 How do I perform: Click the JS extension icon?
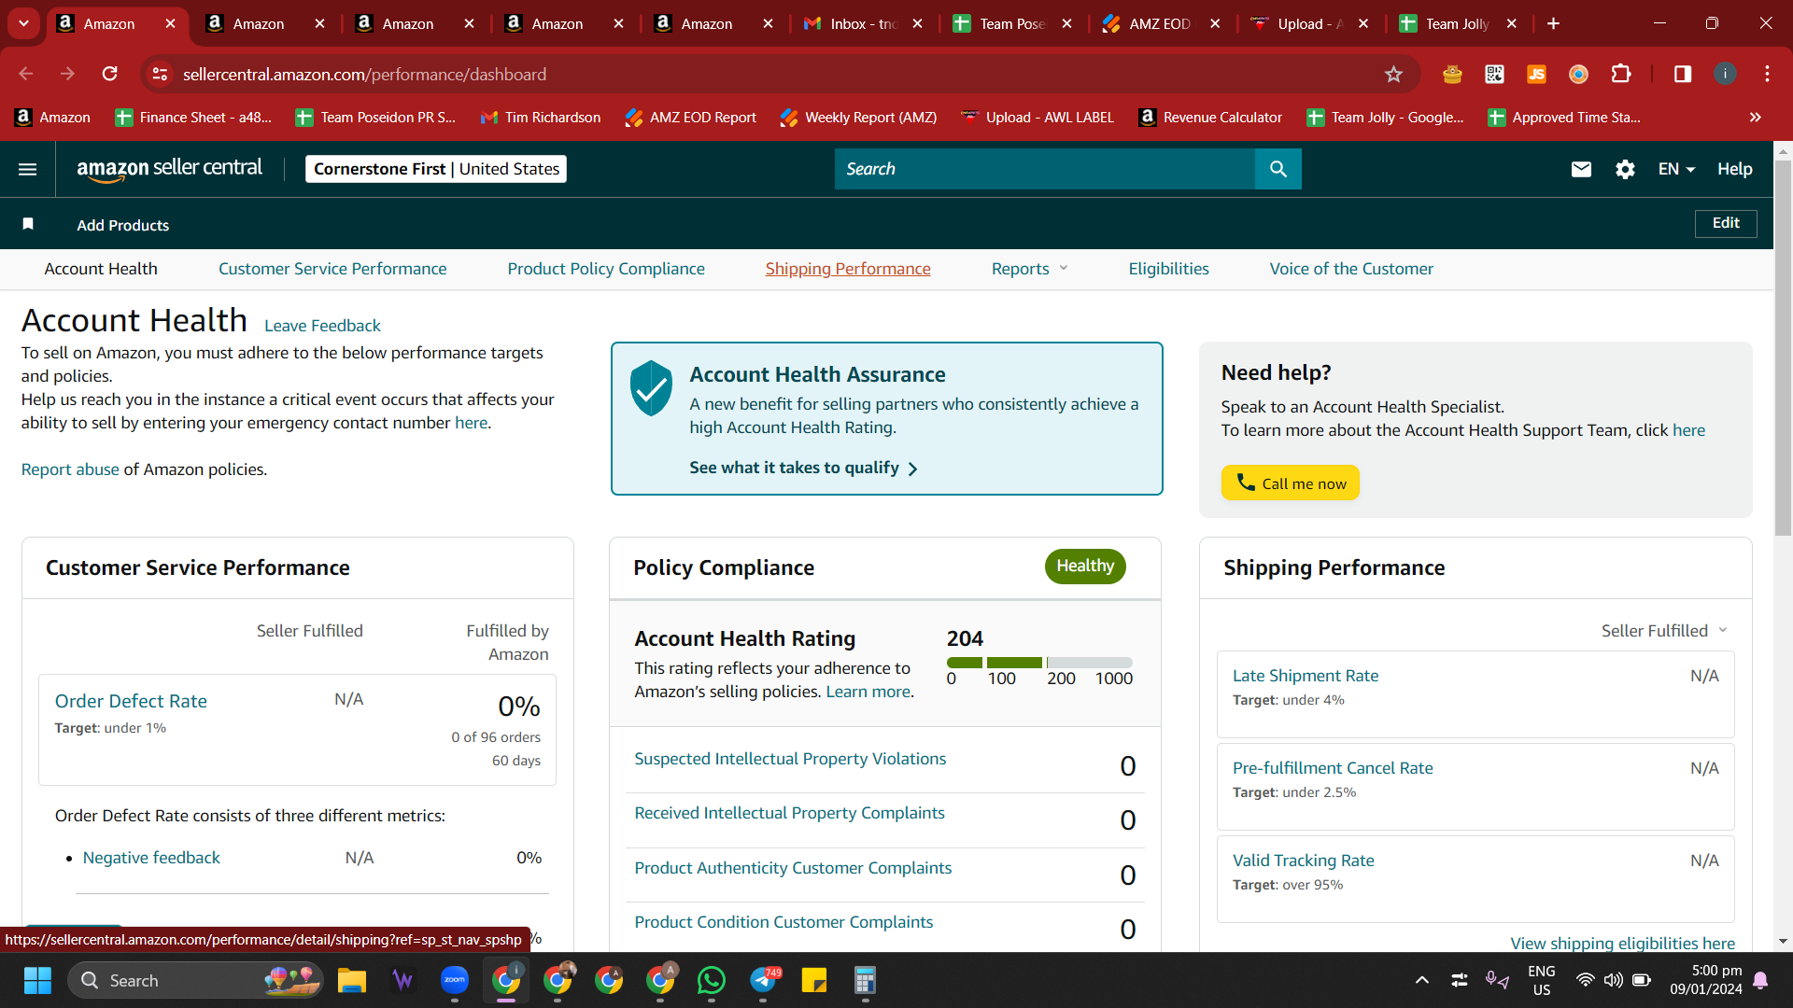(x=1536, y=74)
